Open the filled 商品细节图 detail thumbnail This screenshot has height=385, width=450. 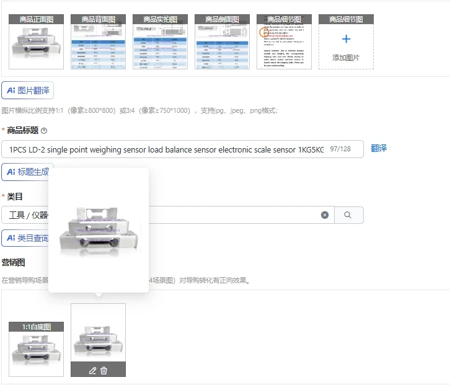coord(284,42)
